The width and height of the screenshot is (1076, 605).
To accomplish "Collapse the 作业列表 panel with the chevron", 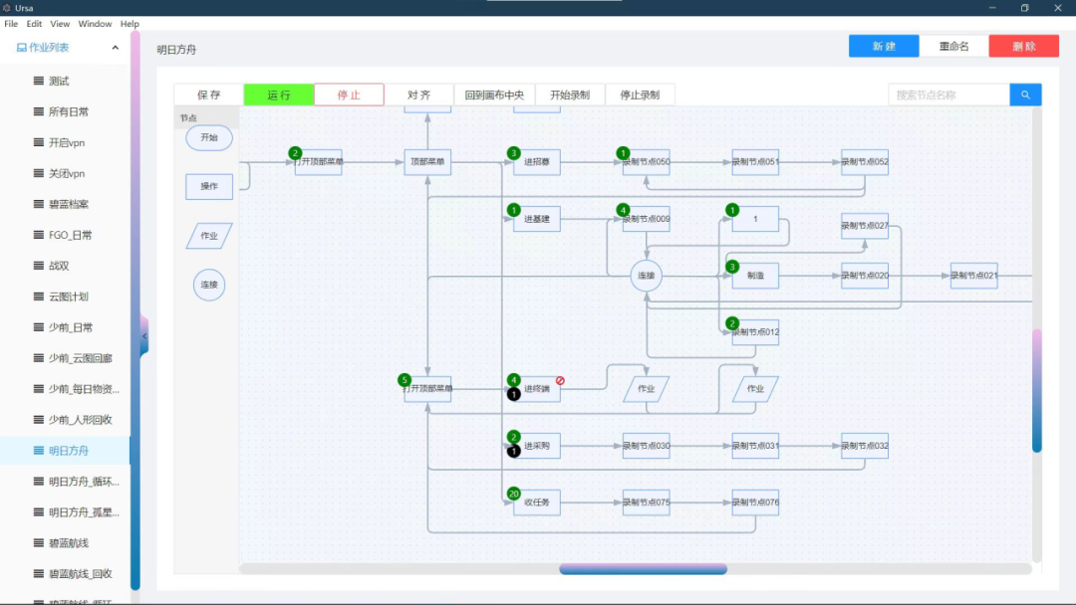I will point(115,47).
